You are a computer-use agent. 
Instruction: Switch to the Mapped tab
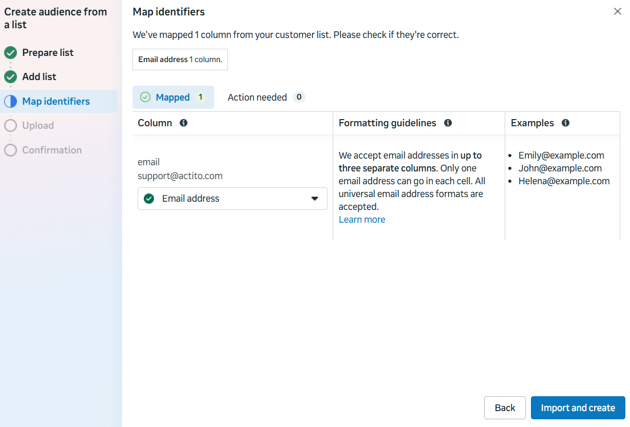coord(173,97)
